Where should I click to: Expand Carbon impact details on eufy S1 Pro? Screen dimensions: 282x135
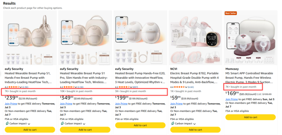click(x=84, y=124)
